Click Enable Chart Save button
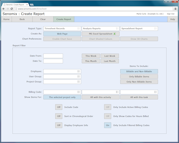Image resolution: width=179 pixels, height=143 pixels. (x=62, y=39)
